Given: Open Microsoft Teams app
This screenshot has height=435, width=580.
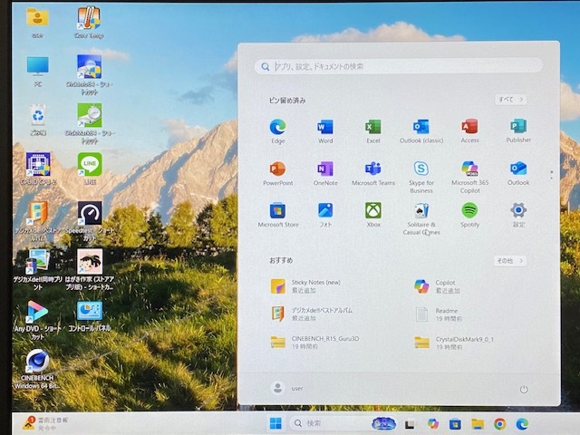Looking at the screenshot, I should point(373,173).
